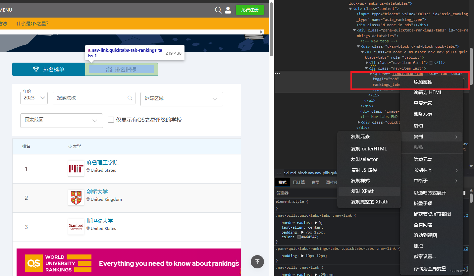Expand the li nav-item first node
Image resolution: width=474 pixels, height=276 pixels.
click(366, 63)
